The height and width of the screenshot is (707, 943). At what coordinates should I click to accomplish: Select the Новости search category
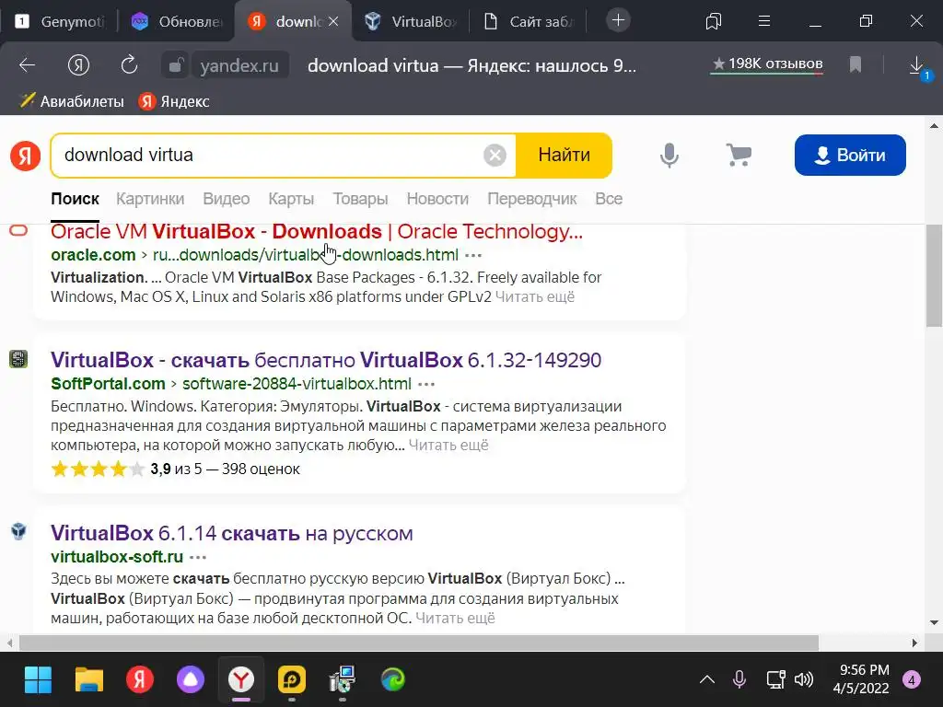(x=437, y=199)
